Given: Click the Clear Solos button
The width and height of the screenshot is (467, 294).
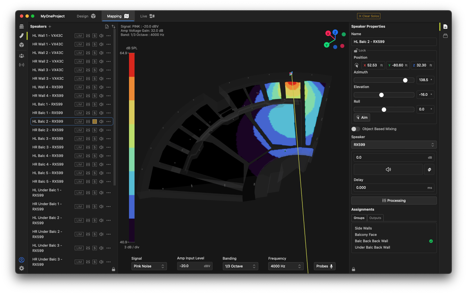Looking at the screenshot, I should (x=369, y=16).
